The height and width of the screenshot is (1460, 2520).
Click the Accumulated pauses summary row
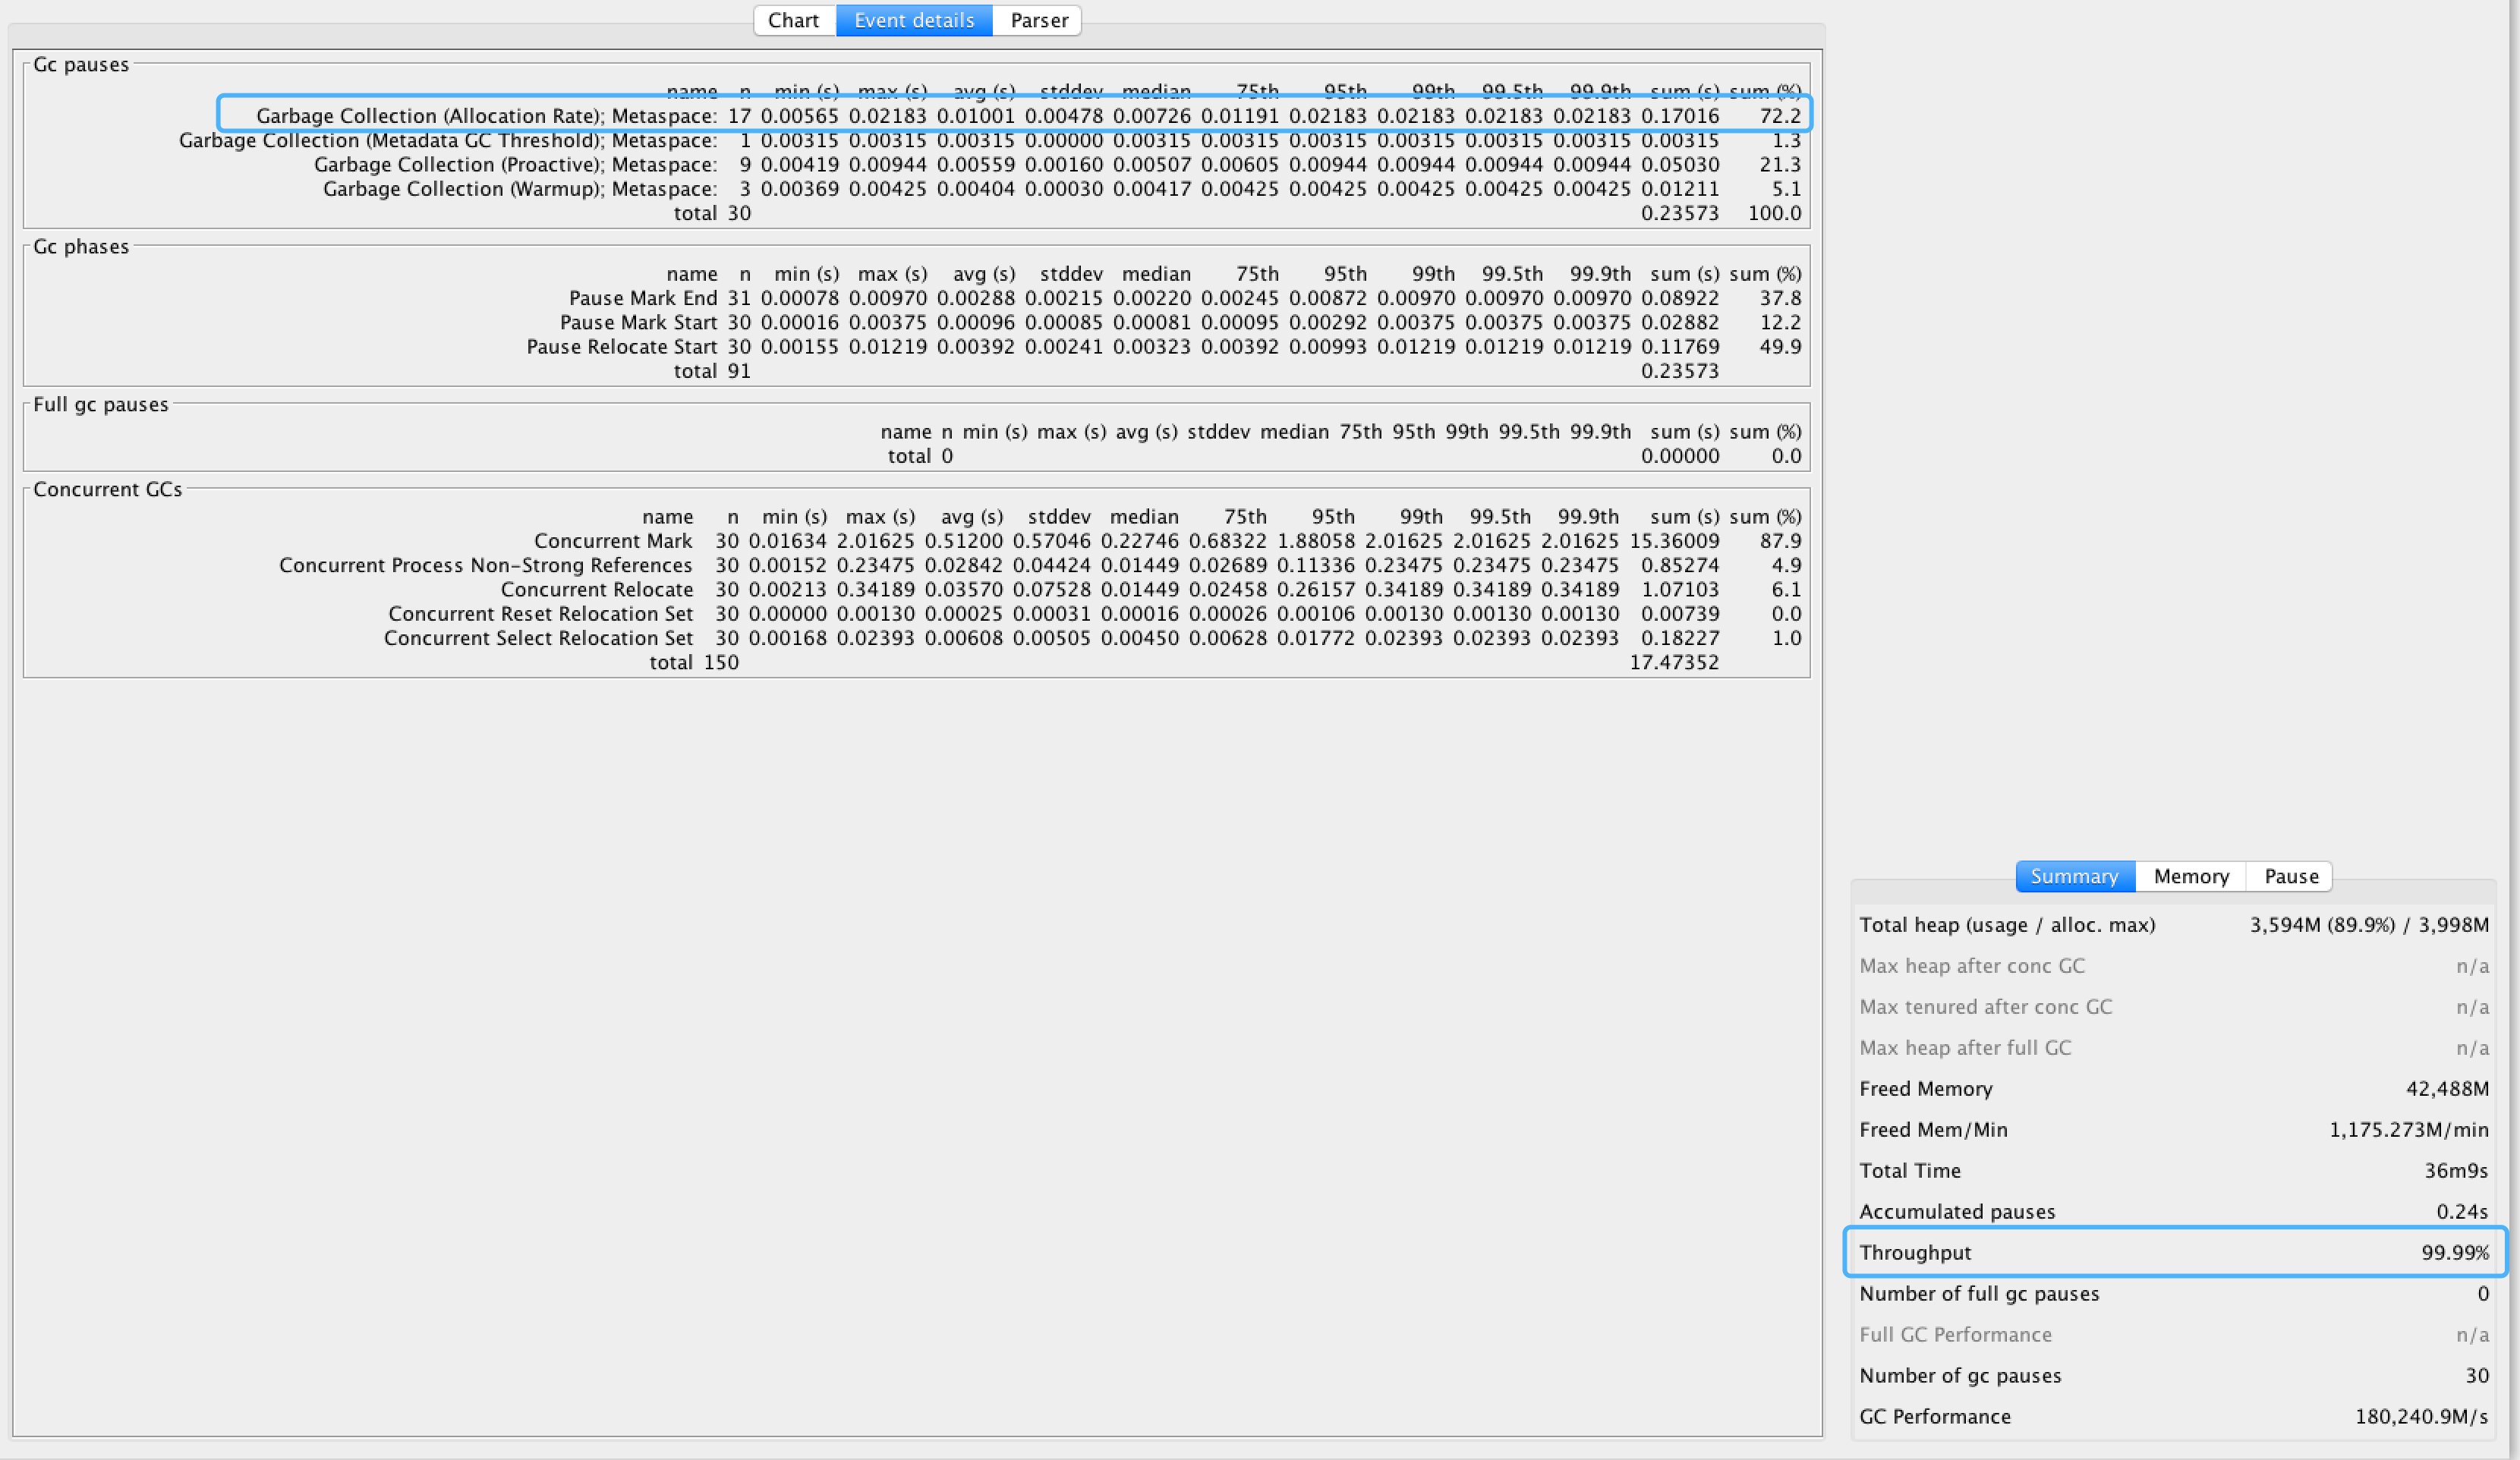[x=2172, y=1211]
